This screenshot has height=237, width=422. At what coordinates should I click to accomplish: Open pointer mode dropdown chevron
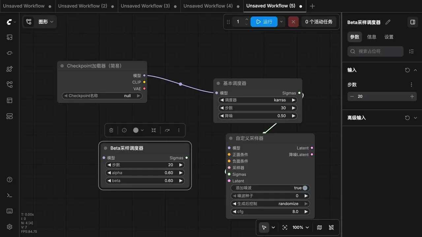273,227
